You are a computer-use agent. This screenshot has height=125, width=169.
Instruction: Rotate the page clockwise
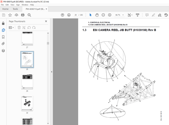(x=34, y=28)
